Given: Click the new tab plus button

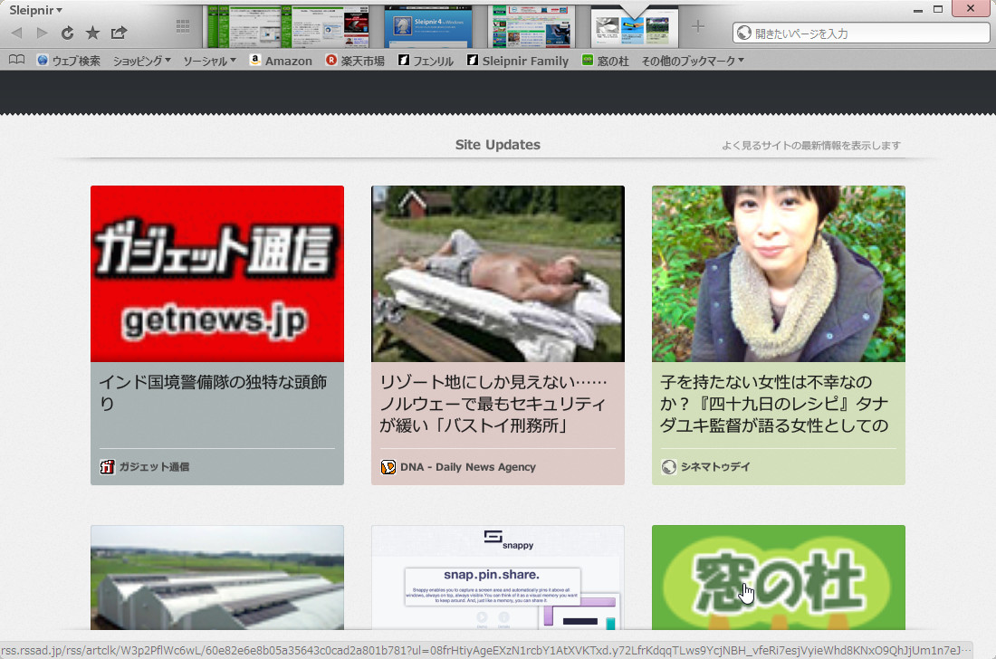Looking at the screenshot, I should pyautogui.click(x=699, y=25).
